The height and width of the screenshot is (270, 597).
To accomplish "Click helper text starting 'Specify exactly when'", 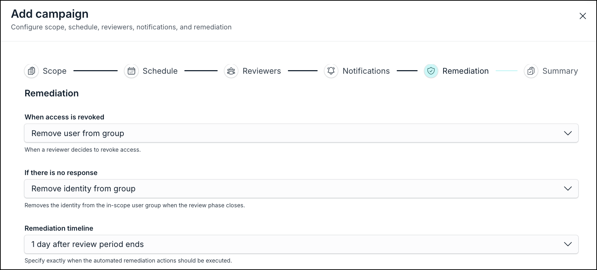I will pos(128,260).
